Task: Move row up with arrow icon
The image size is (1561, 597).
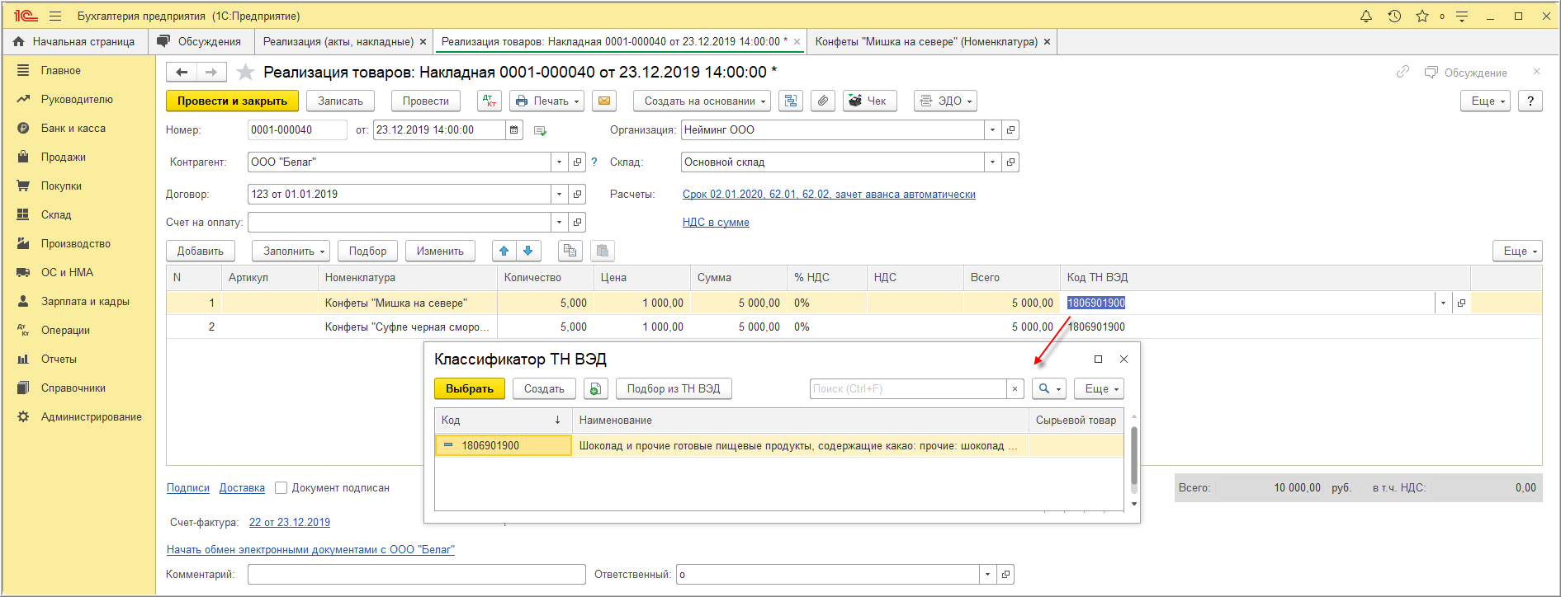Action: [504, 251]
